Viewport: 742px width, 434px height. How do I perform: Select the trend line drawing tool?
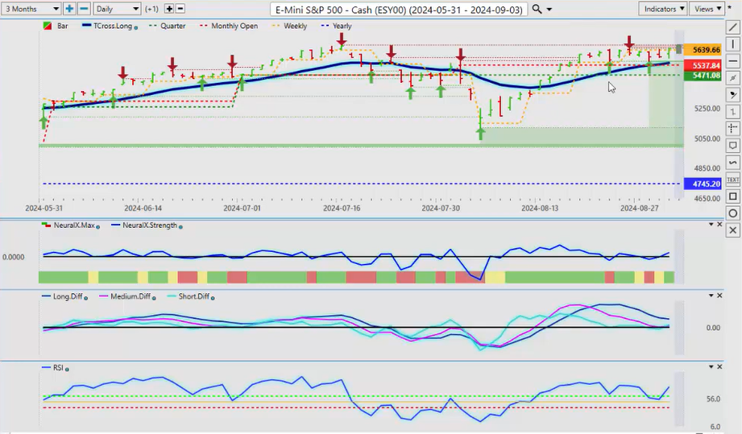coord(732,27)
